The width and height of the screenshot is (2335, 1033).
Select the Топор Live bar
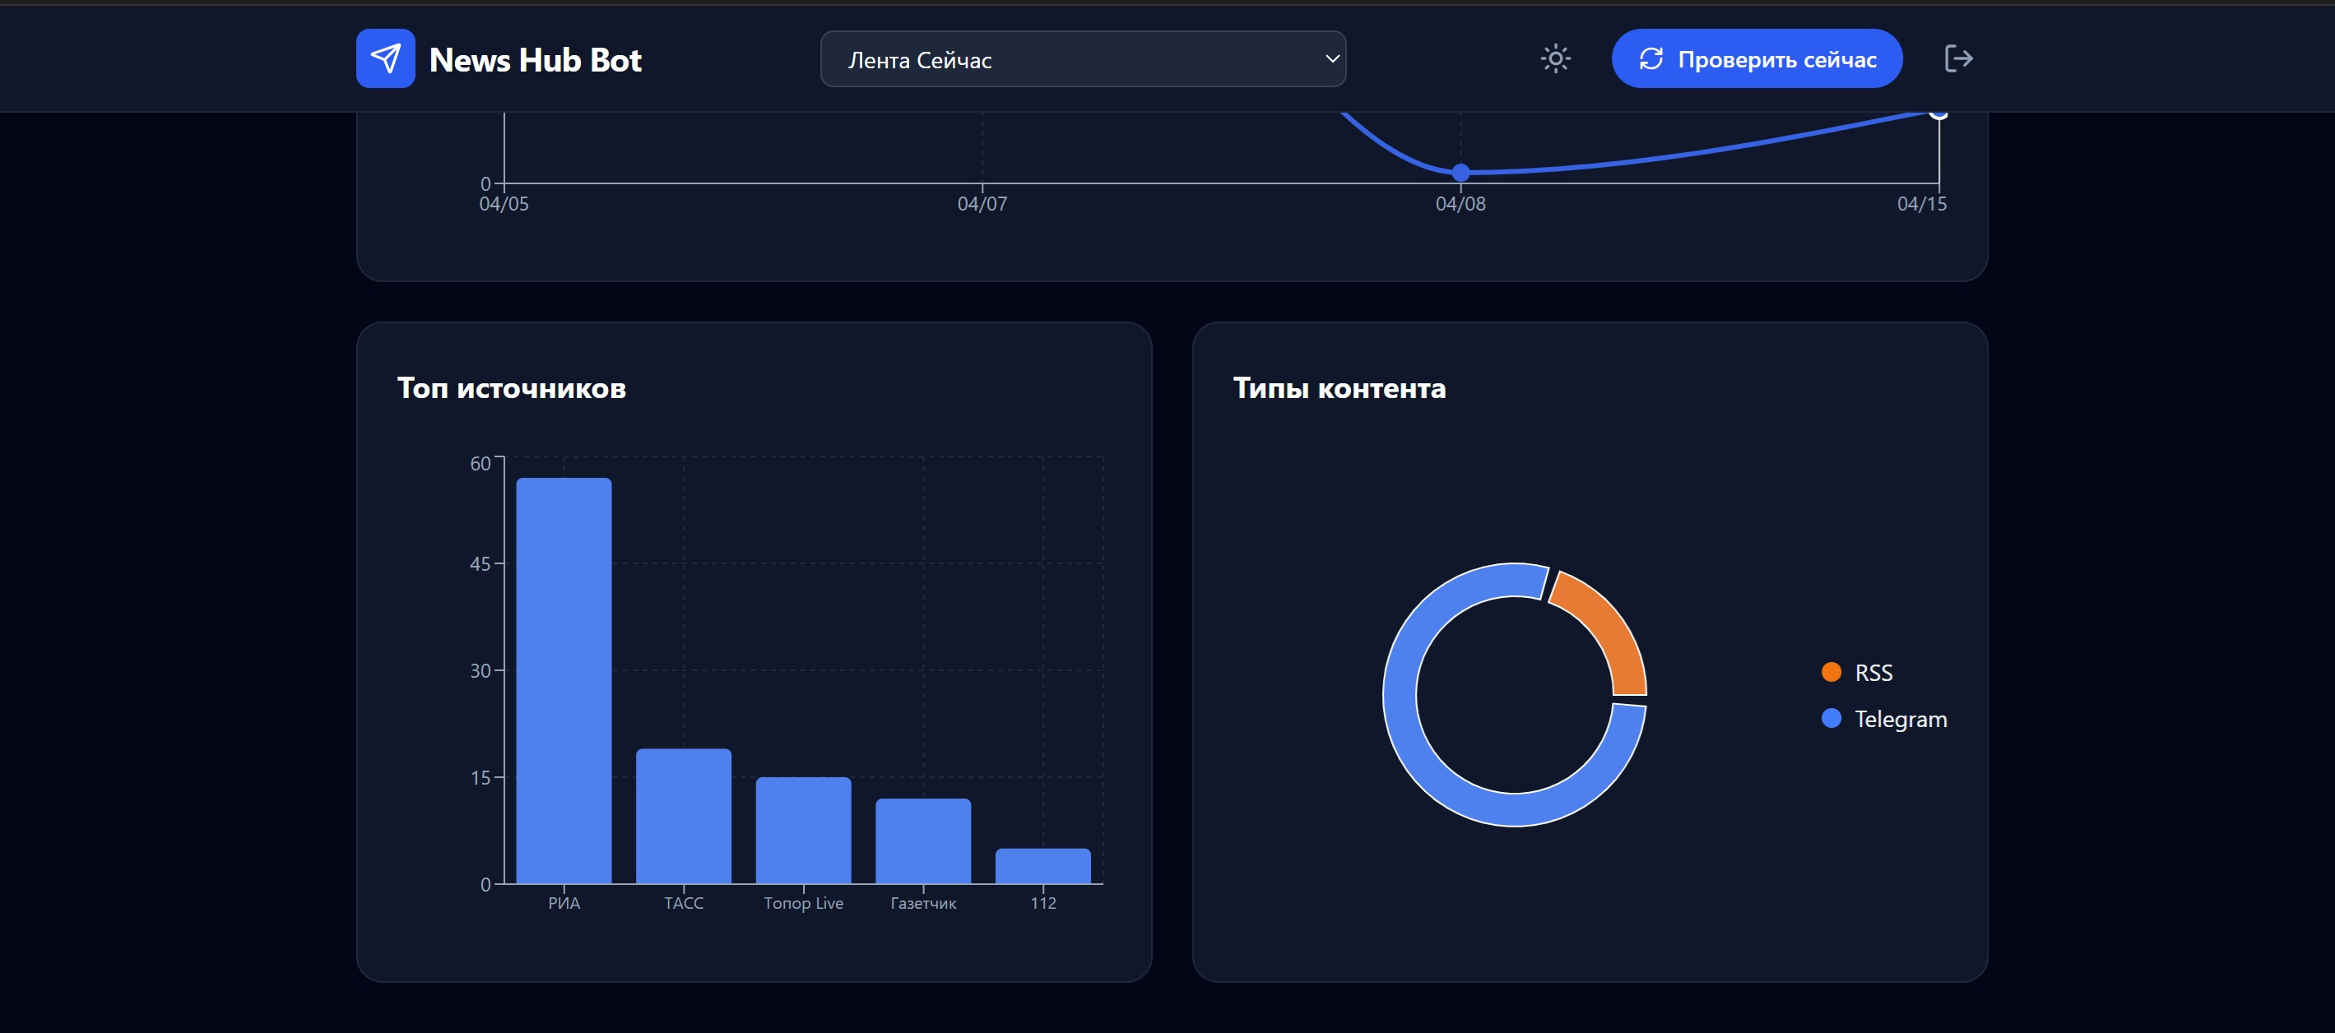pyautogui.click(x=803, y=829)
